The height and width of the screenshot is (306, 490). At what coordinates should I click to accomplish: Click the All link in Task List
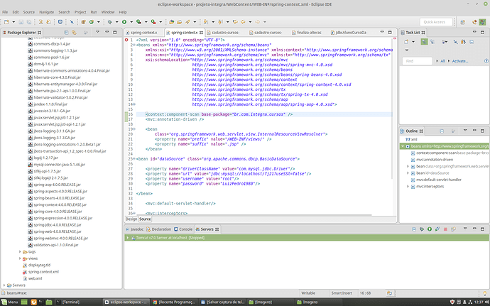[x=442, y=61]
